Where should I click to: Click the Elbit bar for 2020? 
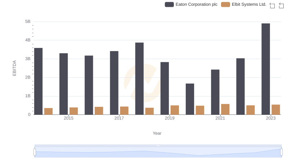pyautogui.click(x=200, y=110)
